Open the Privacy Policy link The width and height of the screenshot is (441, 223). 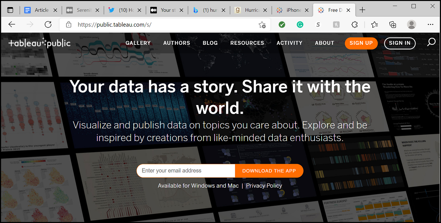264,185
